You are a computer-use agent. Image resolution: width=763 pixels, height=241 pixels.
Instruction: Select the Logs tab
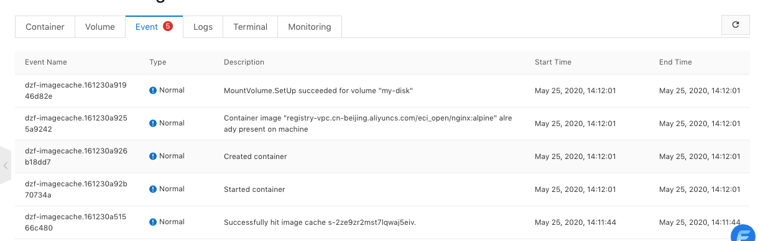pyautogui.click(x=203, y=27)
